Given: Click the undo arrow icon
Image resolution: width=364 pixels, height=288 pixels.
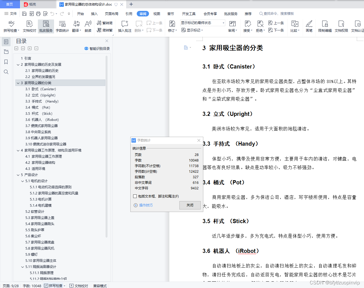Looking at the screenshot, I should [52, 14].
